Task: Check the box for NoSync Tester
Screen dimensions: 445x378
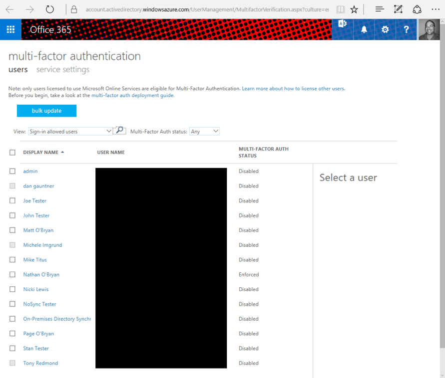Action: [12, 304]
